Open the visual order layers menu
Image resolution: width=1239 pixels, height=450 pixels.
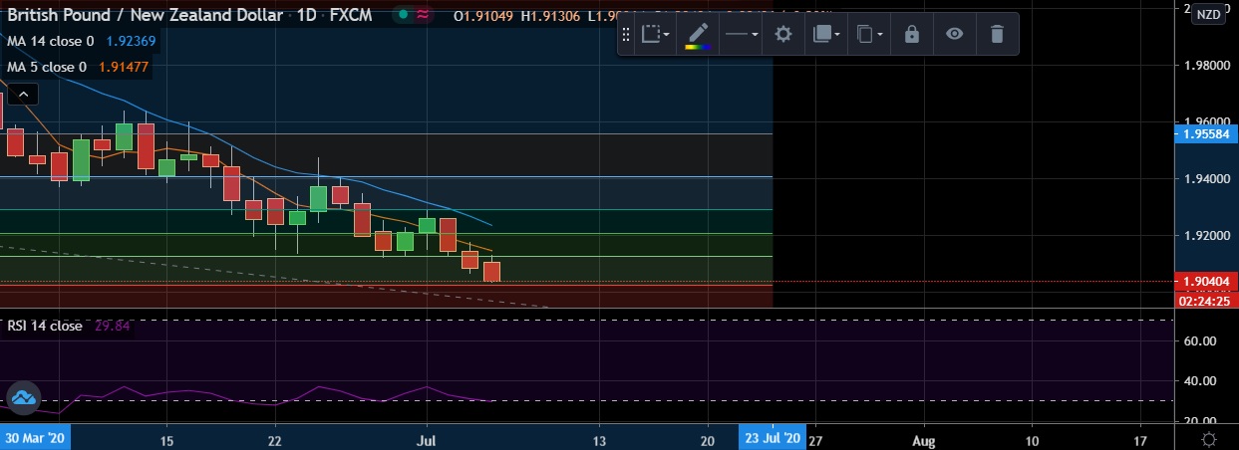(x=826, y=35)
